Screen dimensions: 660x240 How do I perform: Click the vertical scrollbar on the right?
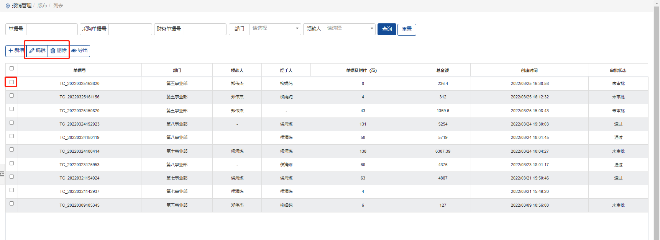click(x=657, y=115)
